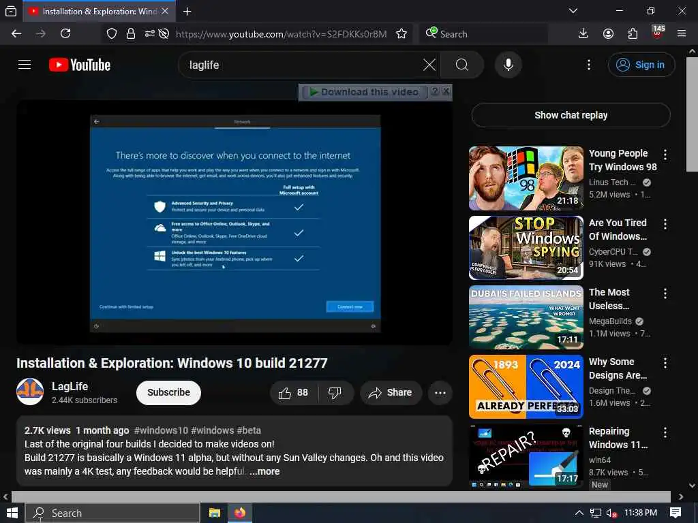
Task: Close the download video bar
Action: click(446, 92)
